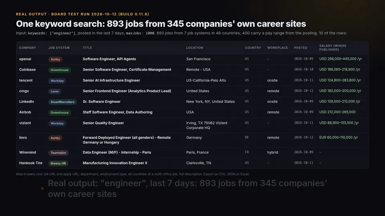Select the Coinbase company cell
385x216 pixels.
click(x=27, y=70)
